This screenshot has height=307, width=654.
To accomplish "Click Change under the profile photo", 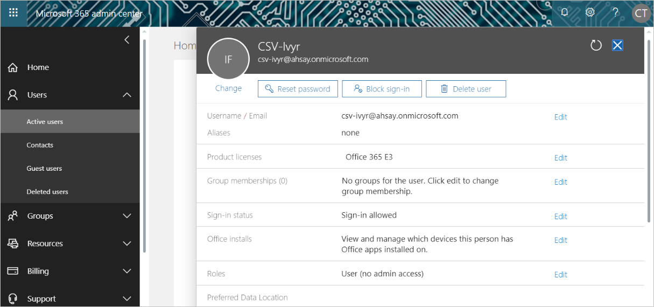I will pos(228,88).
